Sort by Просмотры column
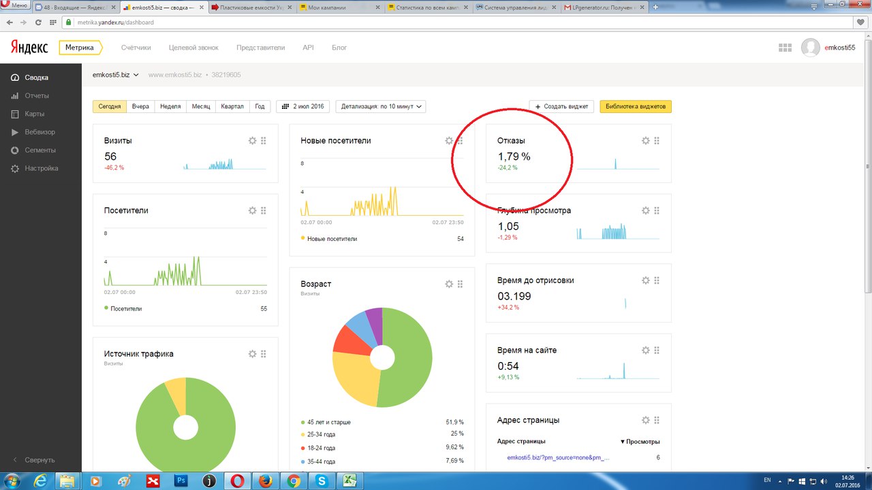This screenshot has width=872, height=490. pyautogui.click(x=640, y=442)
